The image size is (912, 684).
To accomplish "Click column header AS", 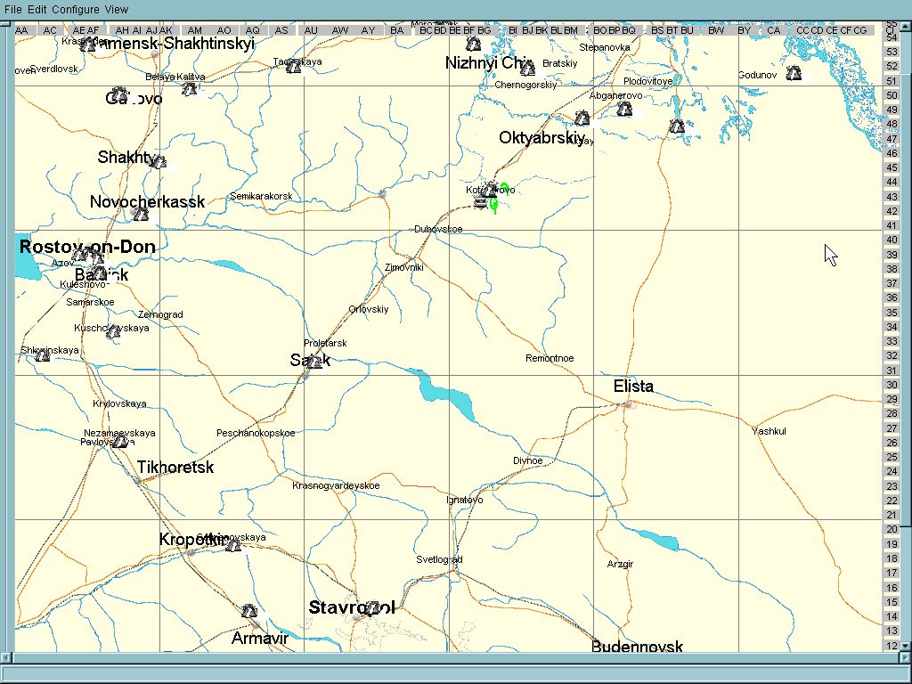I will pos(281,30).
